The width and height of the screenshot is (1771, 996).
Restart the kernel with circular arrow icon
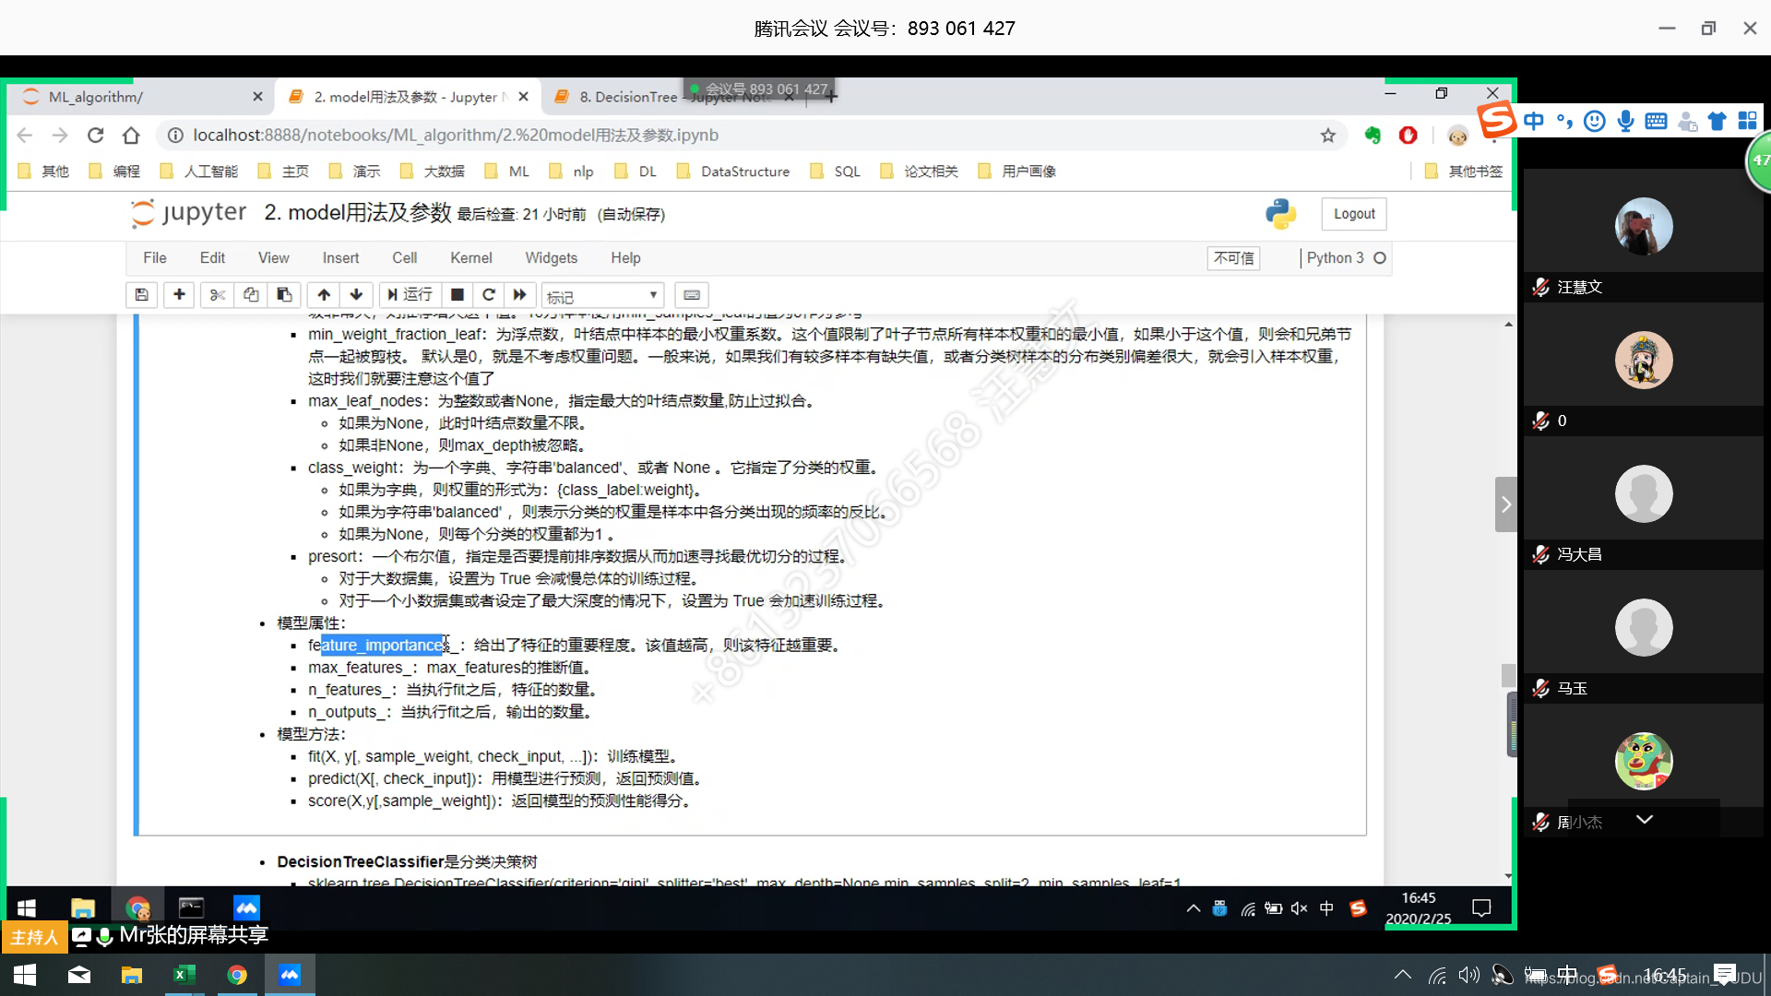pos(489,295)
